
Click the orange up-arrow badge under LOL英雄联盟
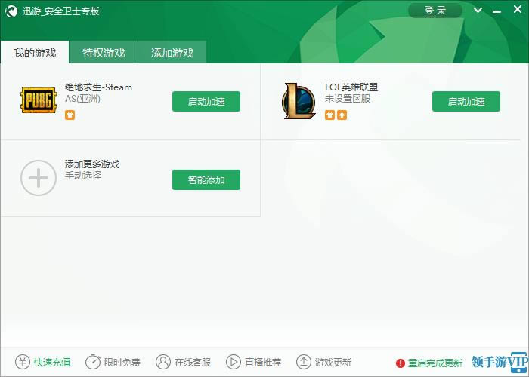point(342,115)
